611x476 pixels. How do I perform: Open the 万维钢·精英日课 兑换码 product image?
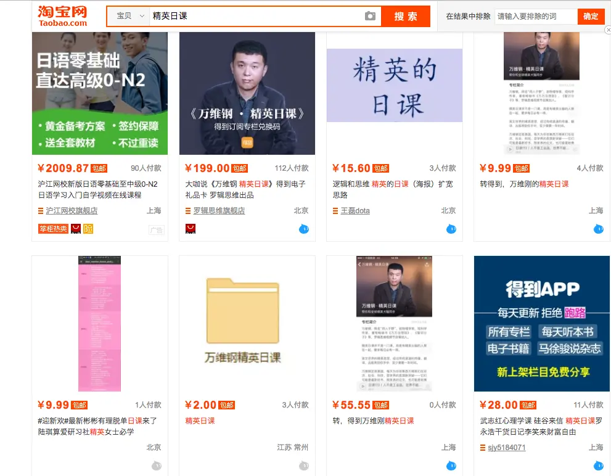pos(247,93)
